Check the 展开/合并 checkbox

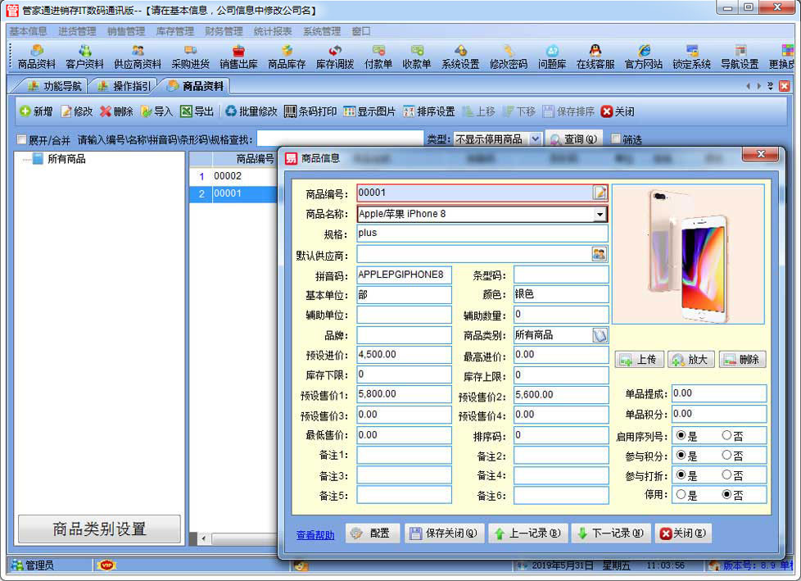coord(22,140)
